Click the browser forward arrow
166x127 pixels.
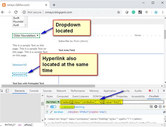click(x=9, y=12)
